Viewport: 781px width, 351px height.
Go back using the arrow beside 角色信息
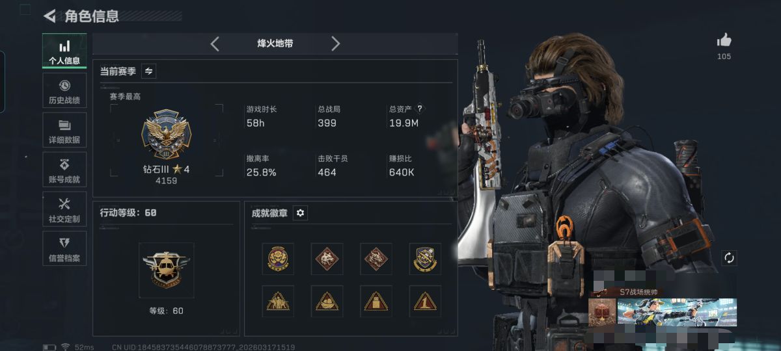click(x=49, y=16)
